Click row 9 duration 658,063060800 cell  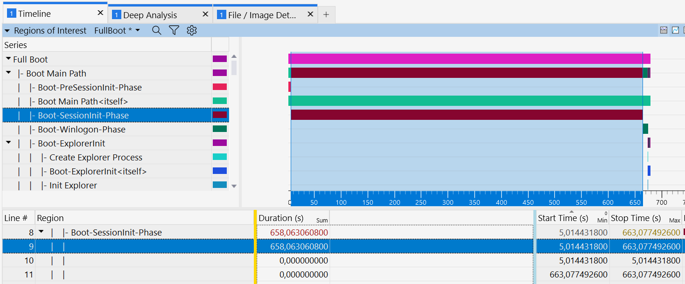click(x=293, y=246)
